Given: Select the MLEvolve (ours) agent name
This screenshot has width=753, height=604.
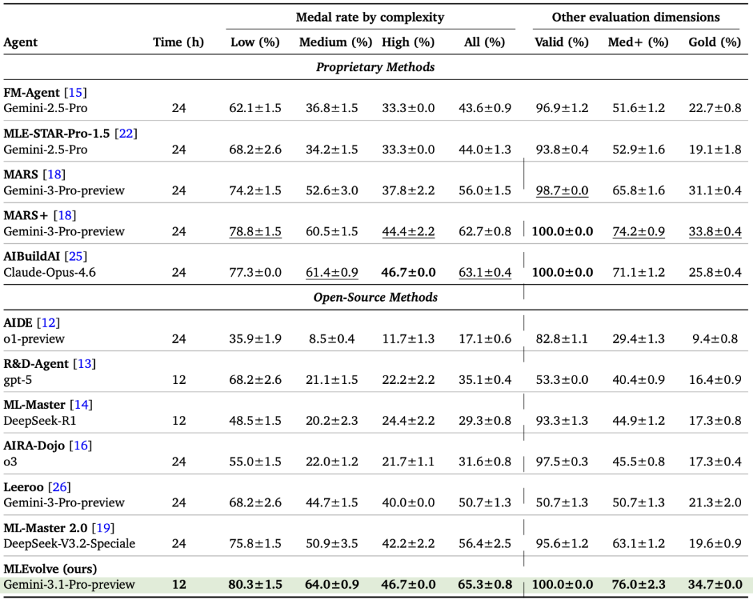Looking at the screenshot, I should coord(50,569).
